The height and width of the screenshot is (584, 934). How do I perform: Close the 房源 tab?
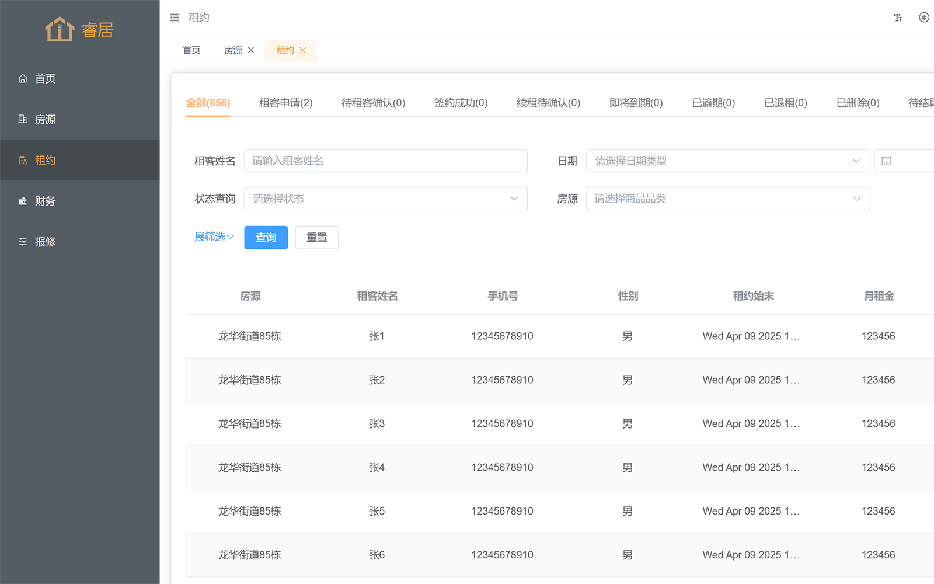click(251, 50)
